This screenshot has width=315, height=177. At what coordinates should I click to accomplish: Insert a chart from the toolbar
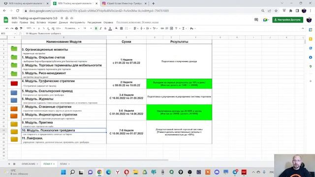171,29
